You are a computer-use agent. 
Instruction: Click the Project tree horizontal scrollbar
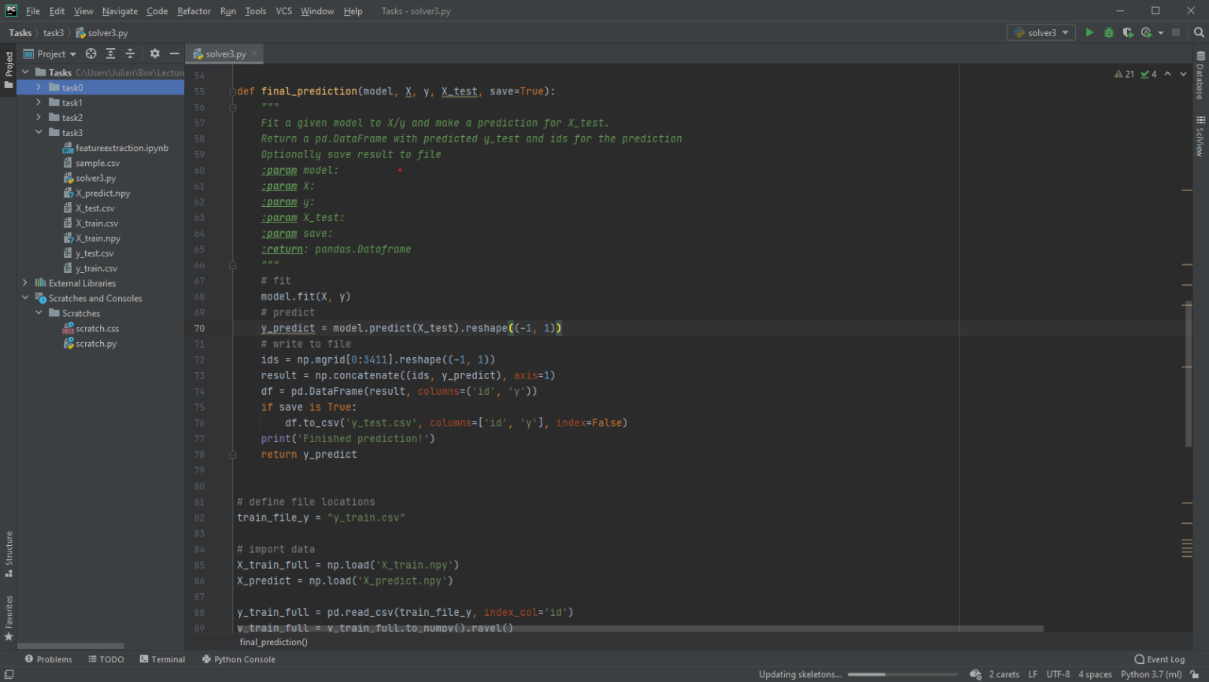(x=71, y=646)
